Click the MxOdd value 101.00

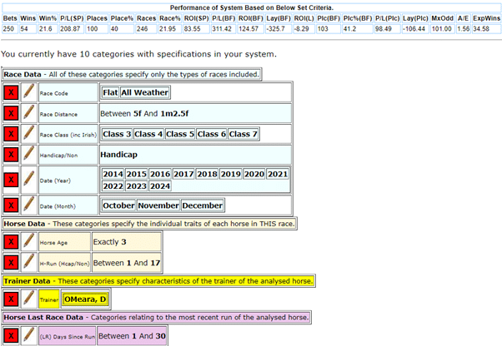tap(442, 29)
